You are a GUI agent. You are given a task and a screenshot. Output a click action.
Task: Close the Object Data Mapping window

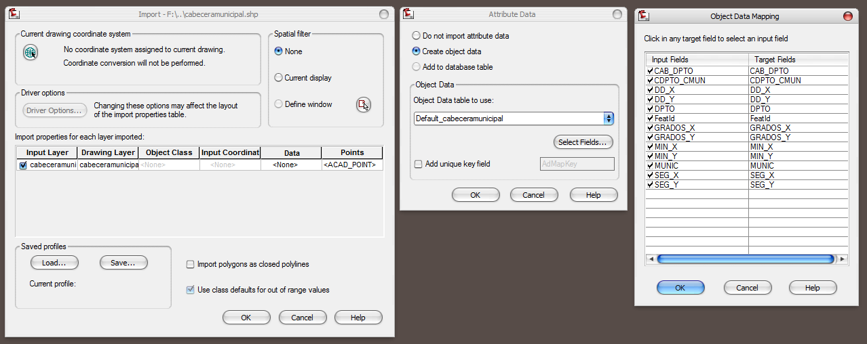[x=847, y=16]
